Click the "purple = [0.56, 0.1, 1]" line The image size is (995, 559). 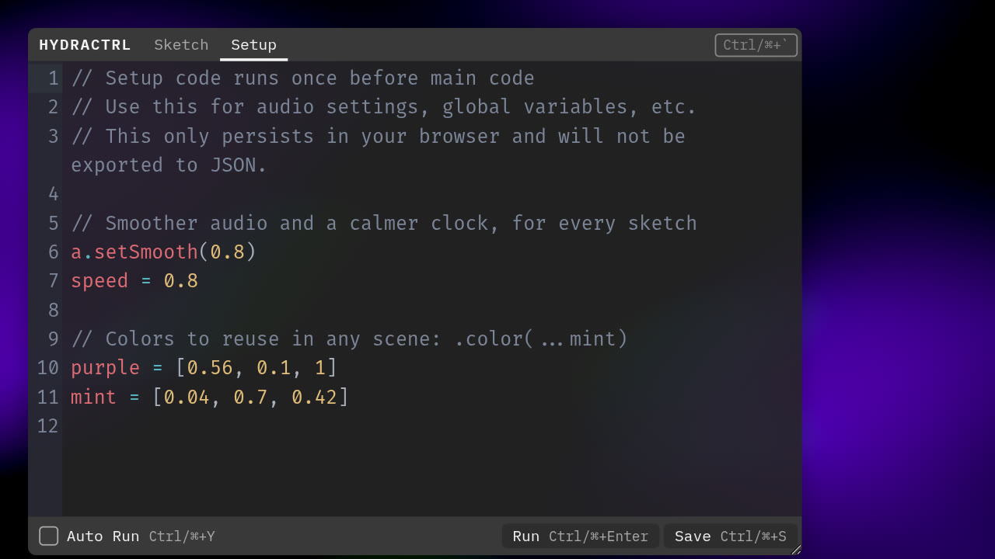click(204, 368)
